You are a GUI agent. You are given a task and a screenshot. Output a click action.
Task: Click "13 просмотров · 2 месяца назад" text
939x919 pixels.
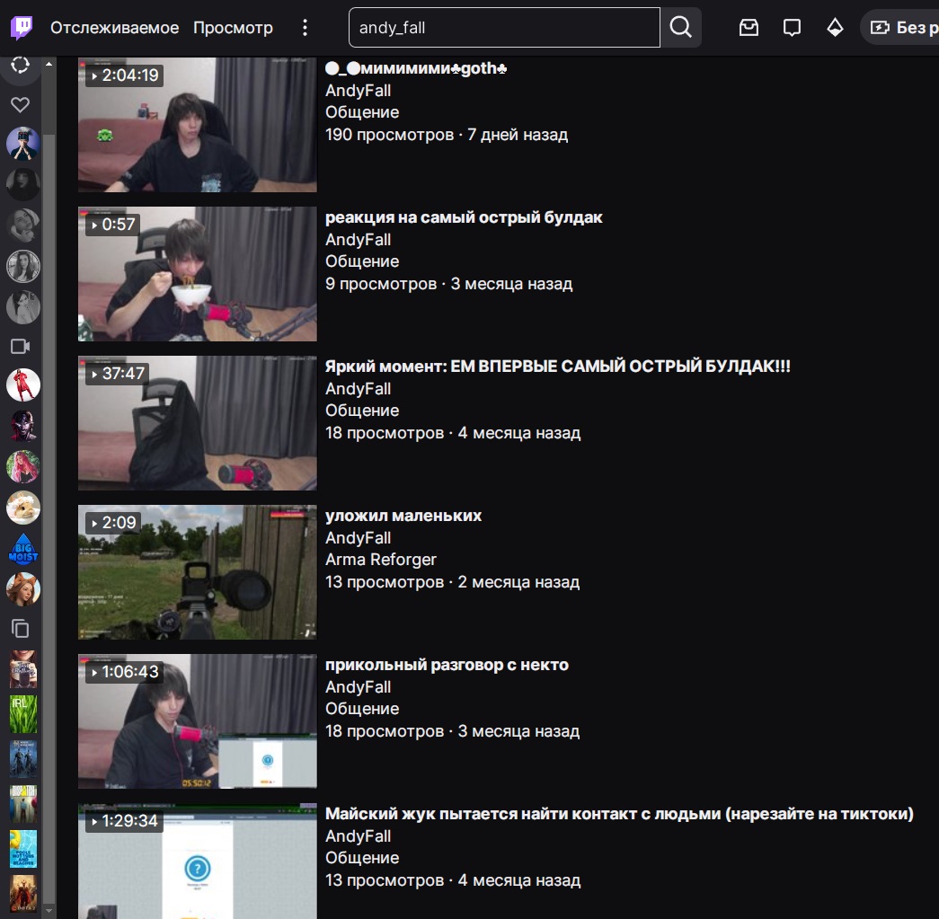pos(453,582)
